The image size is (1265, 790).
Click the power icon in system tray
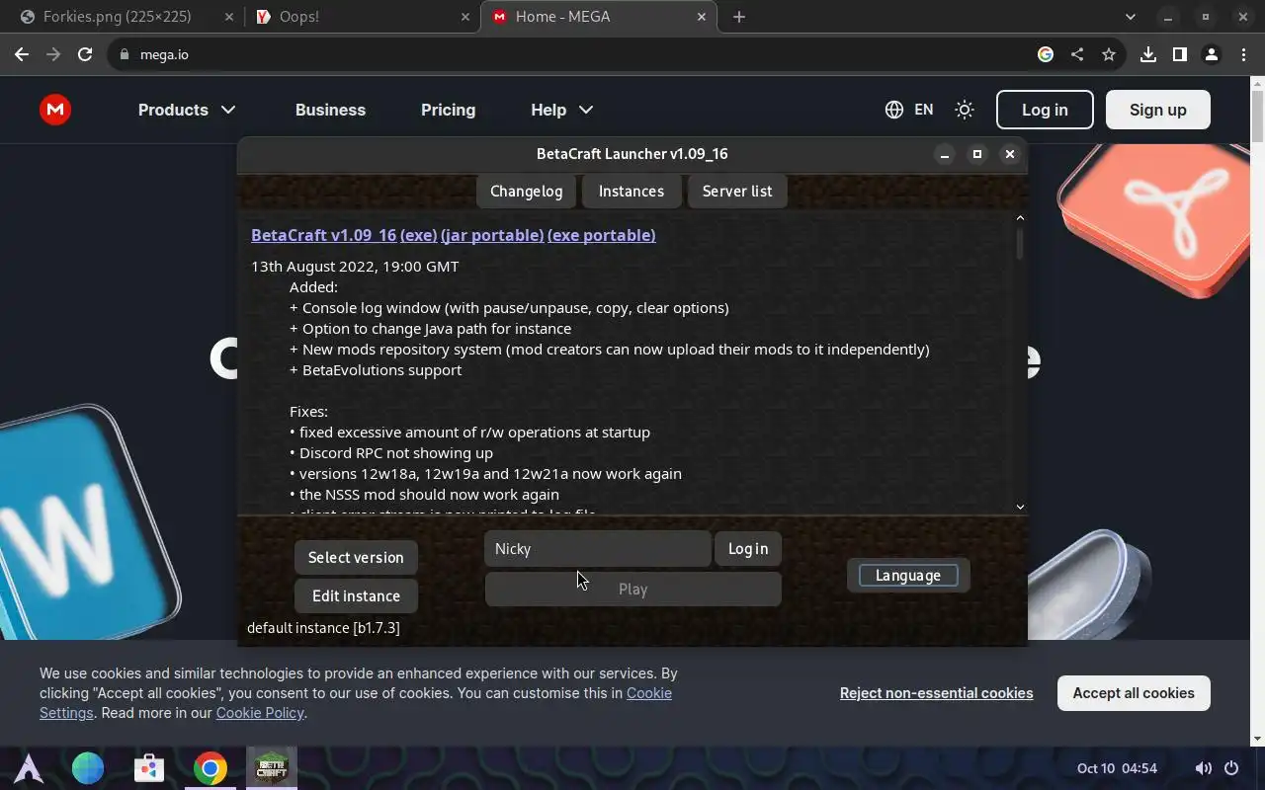(1231, 768)
